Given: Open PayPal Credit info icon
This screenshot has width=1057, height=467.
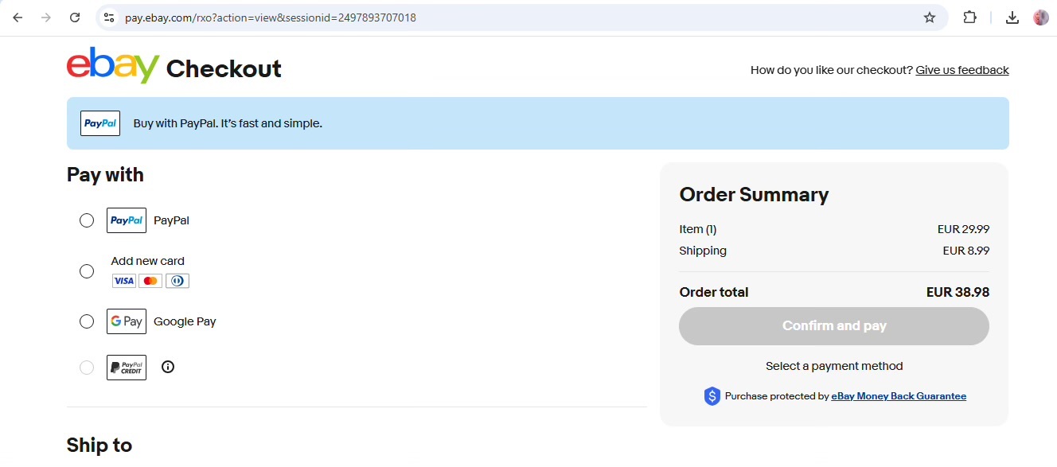Looking at the screenshot, I should click(167, 367).
